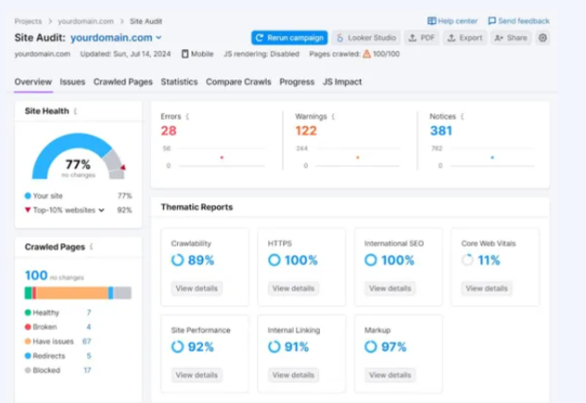Viewport: 586px width, 403px height.
Task: View details for Internal Linking report
Action: coord(293,375)
